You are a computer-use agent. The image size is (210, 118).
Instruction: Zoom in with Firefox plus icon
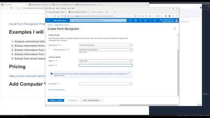point(161,16)
